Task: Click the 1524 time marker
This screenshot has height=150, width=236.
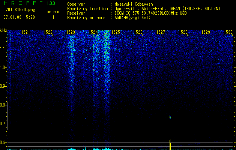Action: pos(93,32)
